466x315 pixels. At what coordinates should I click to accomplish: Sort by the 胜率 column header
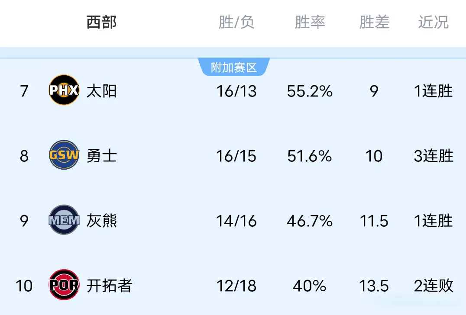[310, 22]
